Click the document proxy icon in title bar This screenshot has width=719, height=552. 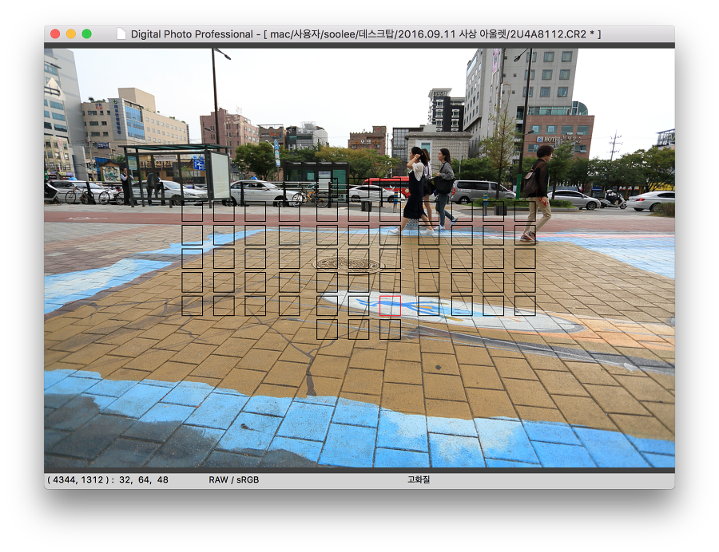pyautogui.click(x=121, y=34)
